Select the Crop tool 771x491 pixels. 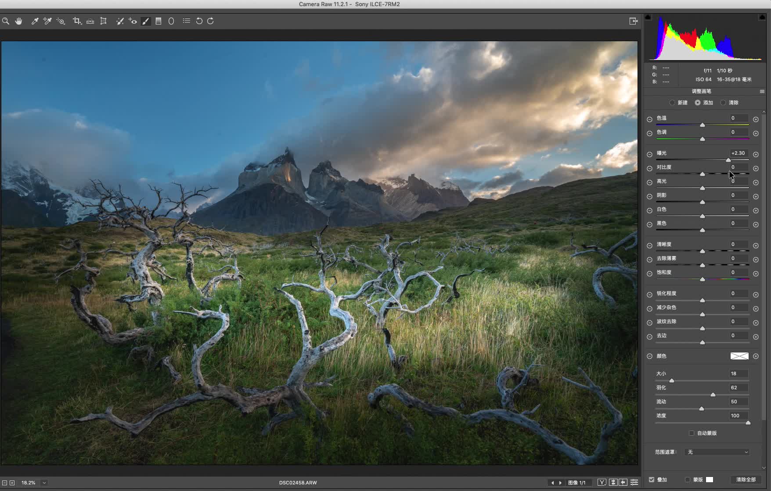point(77,21)
